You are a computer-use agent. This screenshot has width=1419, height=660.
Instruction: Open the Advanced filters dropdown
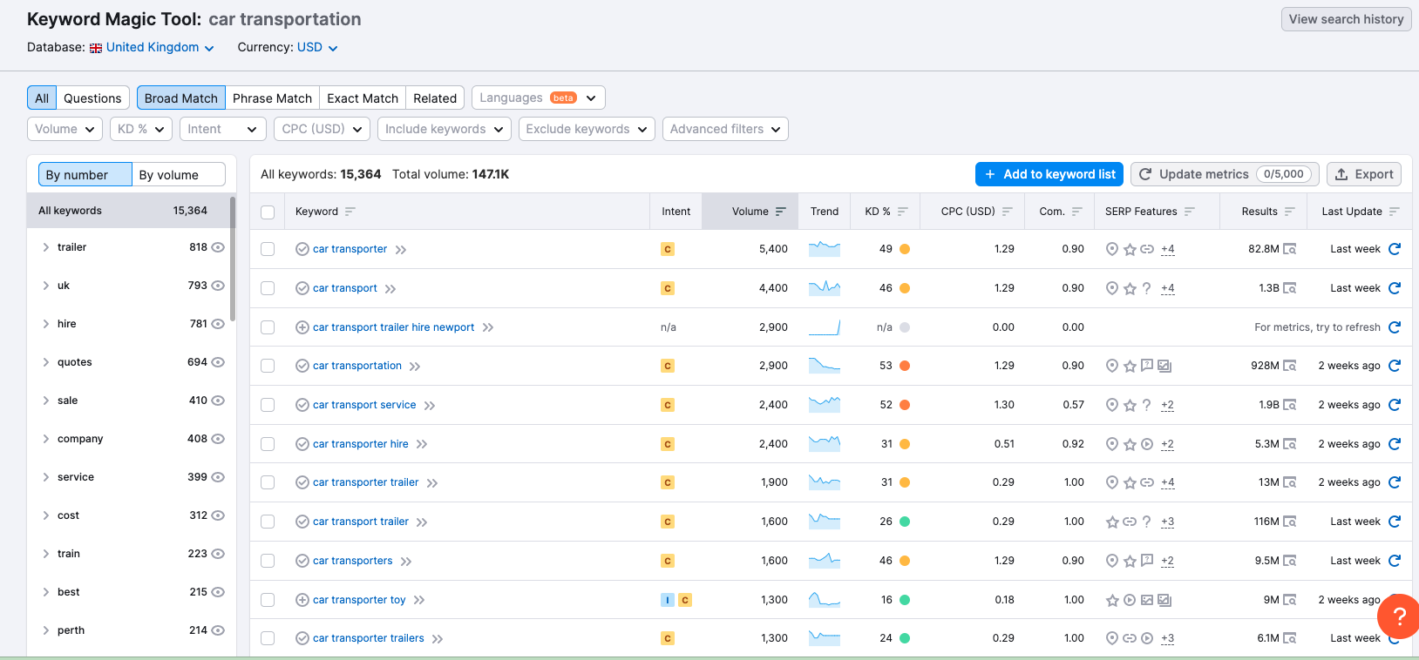pos(725,129)
